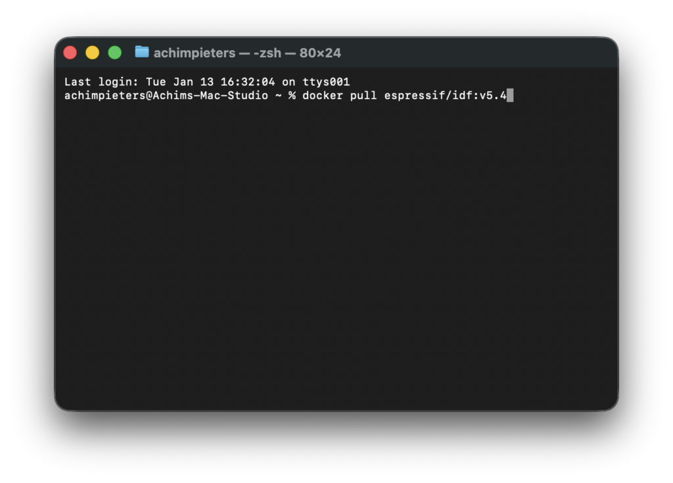This screenshot has width=673, height=483.
Task: Close the Terminal window with red button
Action: 70,53
